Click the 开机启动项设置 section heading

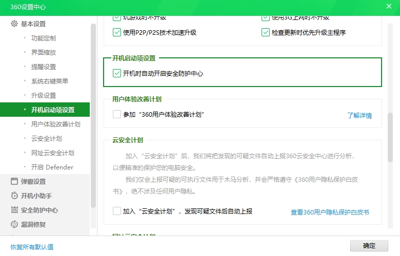[x=134, y=58]
